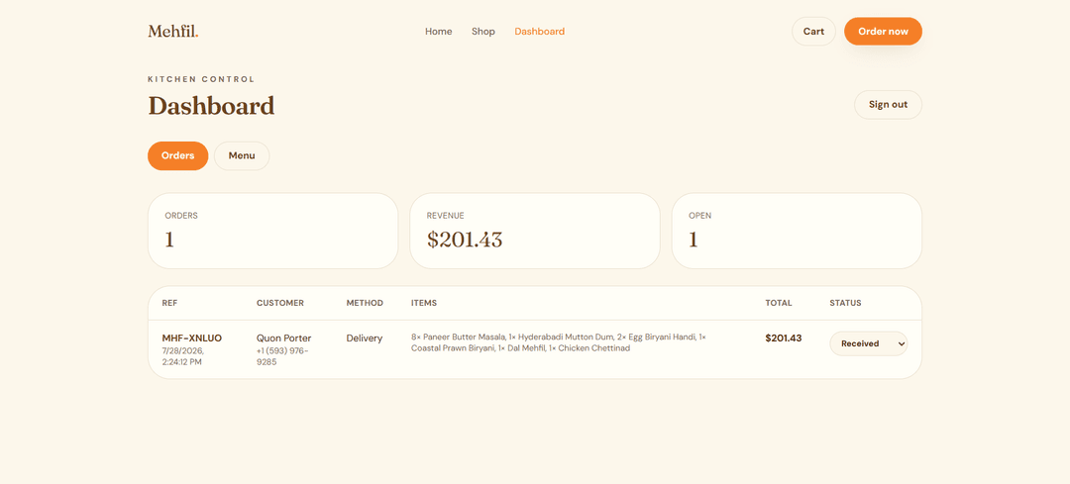Click the Open orders card
1070x484 pixels.
797,231
